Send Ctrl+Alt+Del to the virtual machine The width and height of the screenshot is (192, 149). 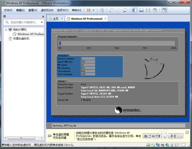[102, 10]
